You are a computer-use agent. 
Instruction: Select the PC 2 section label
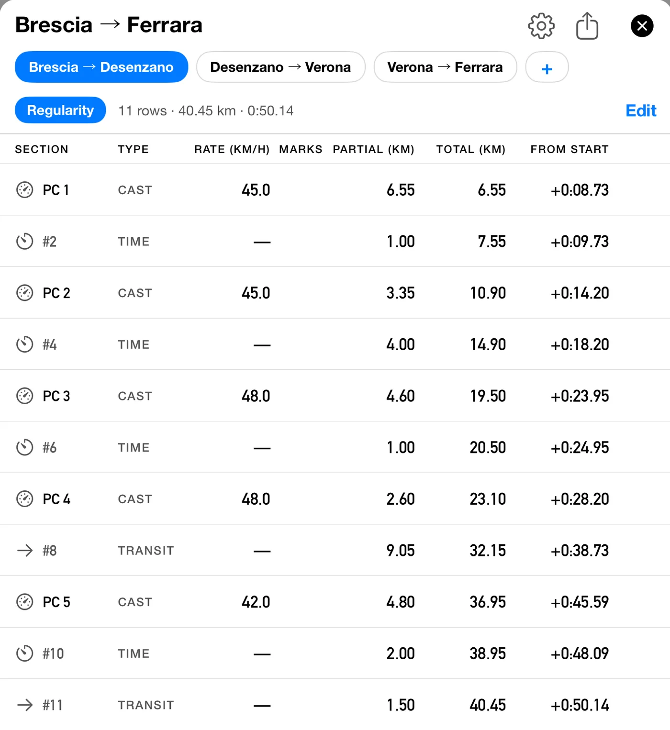56,293
